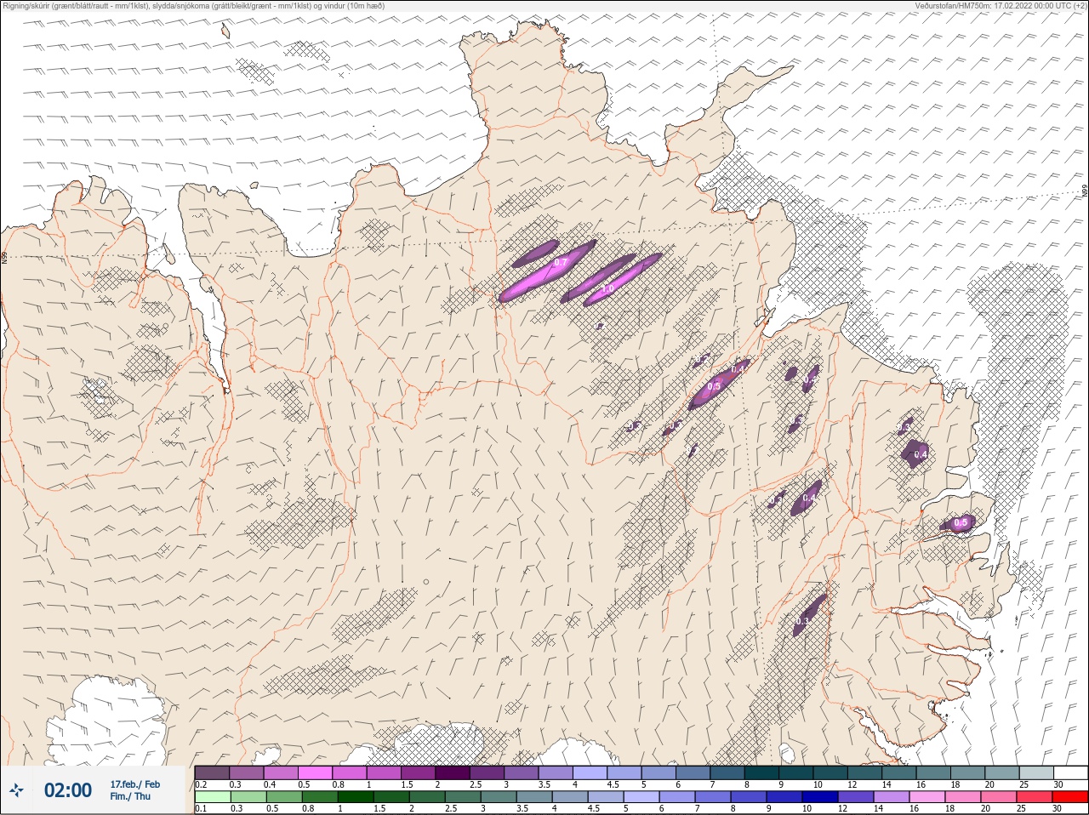Pick the dark teal 9 swatch in upper legend row
The height and width of the screenshot is (815, 1089).
point(796,772)
